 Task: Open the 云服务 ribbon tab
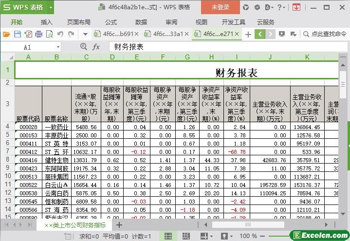(x=266, y=22)
